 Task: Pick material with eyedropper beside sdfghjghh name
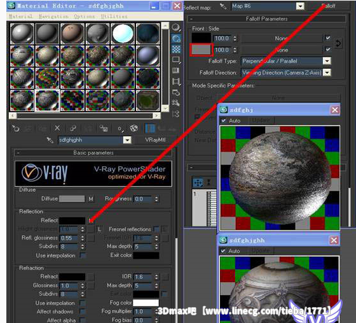(x=50, y=140)
